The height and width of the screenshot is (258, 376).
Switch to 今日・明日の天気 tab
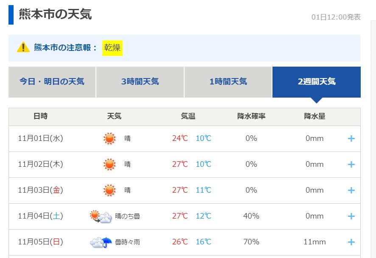pos(52,82)
